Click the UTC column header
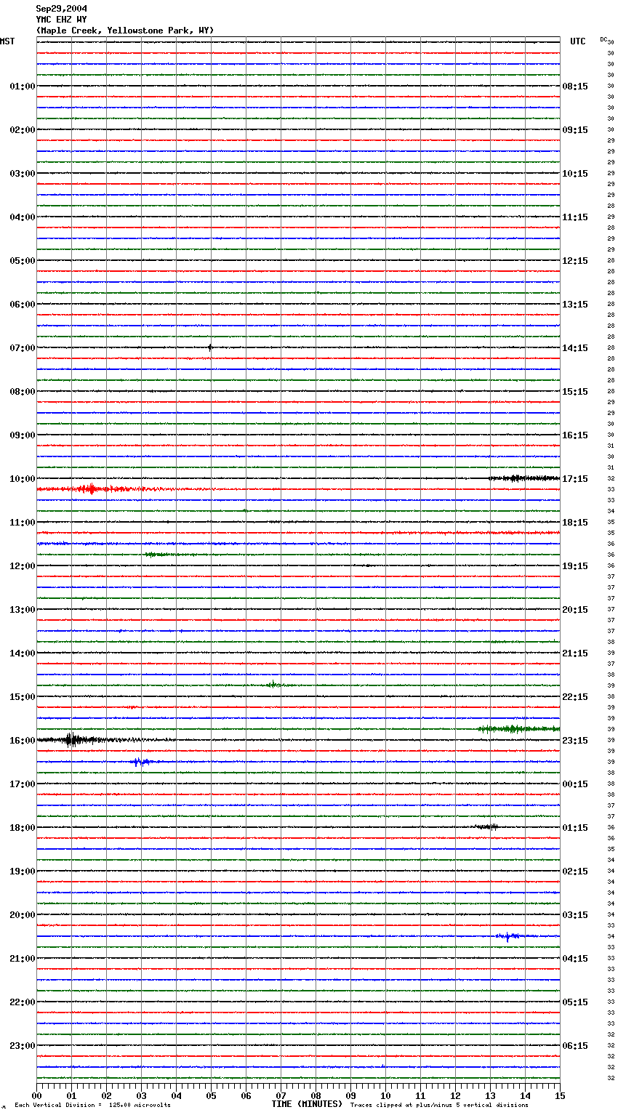 (x=578, y=41)
